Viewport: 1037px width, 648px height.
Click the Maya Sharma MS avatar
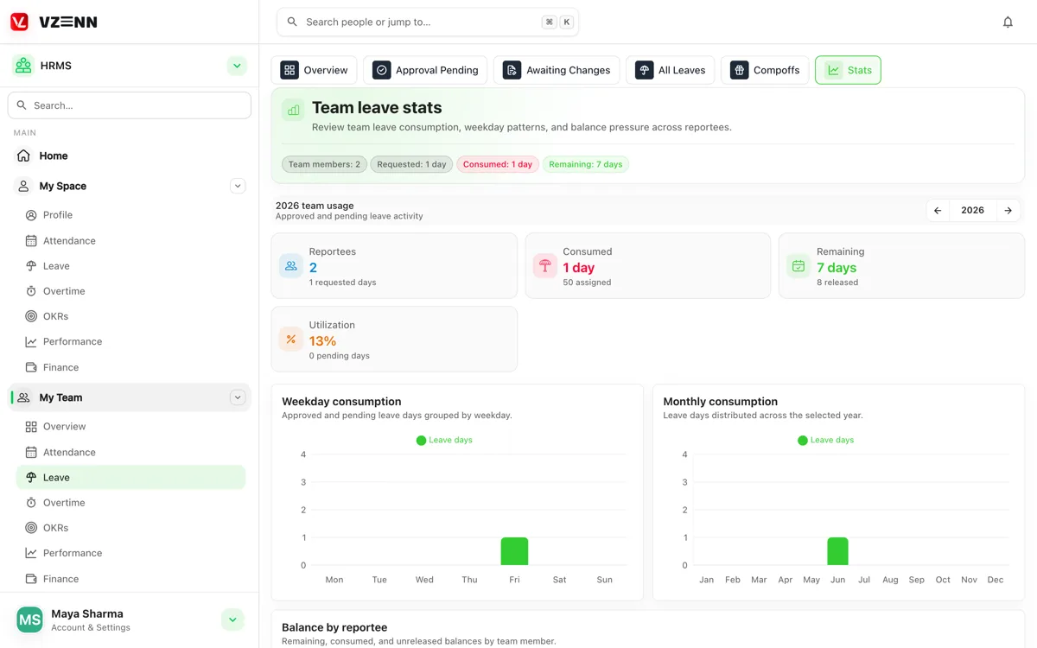(30, 619)
